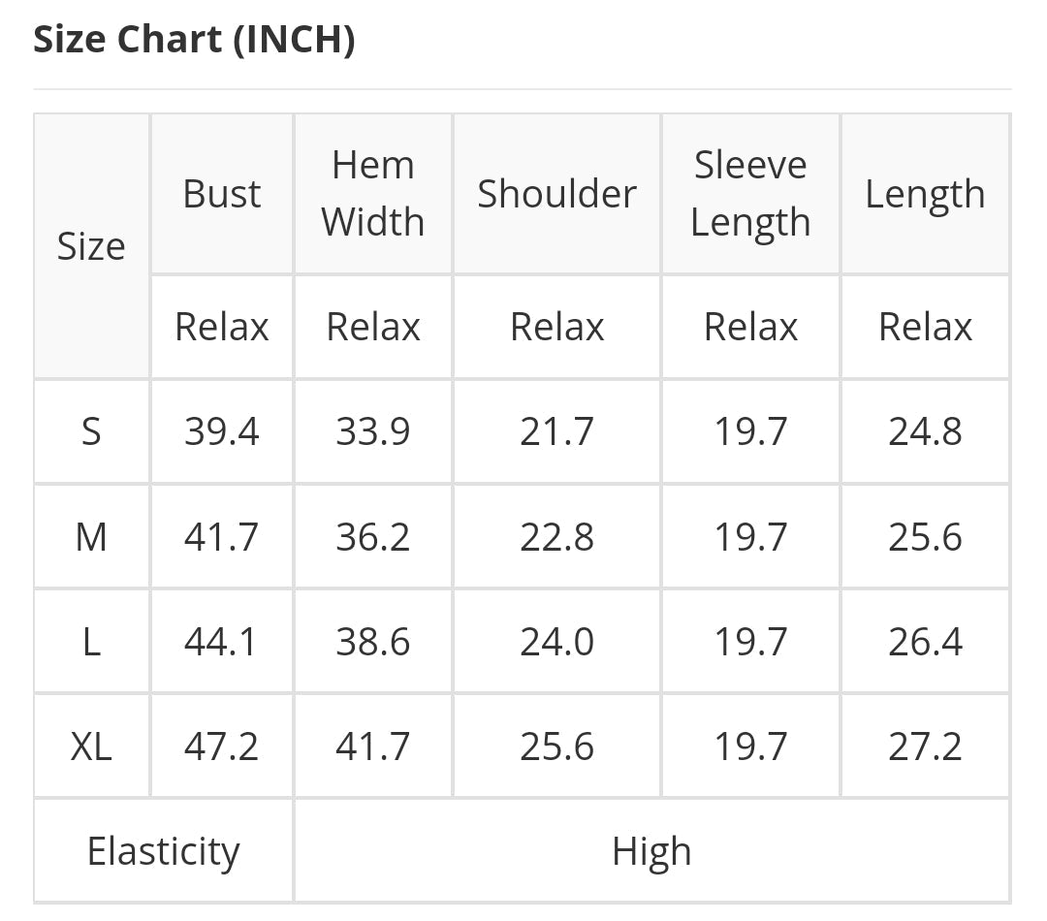This screenshot has width=1047, height=921.
Task: Select the size S row label
Action: pyautogui.click(x=91, y=431)
